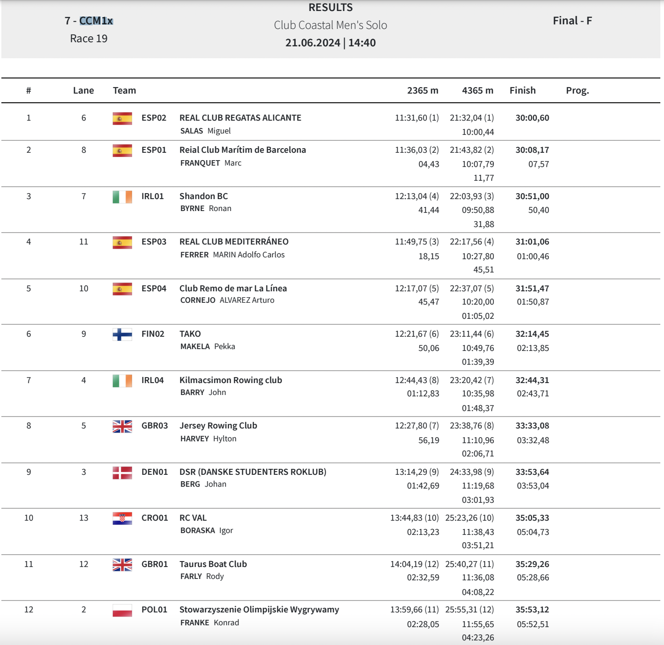Click the Lane column header
This screenshot has width=664, height=645.
(x=83, y=90)
